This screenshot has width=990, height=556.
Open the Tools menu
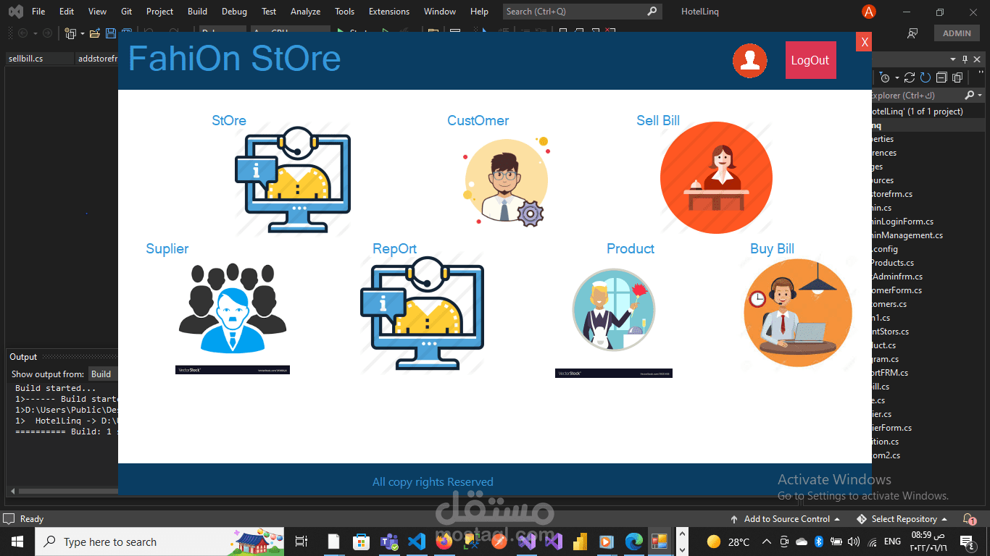(345, 12)
